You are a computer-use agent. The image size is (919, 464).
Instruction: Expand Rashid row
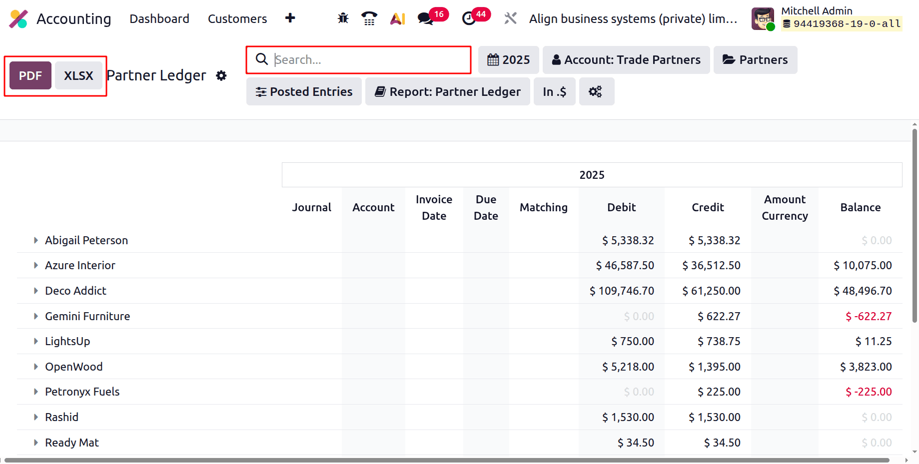[36, 417]
